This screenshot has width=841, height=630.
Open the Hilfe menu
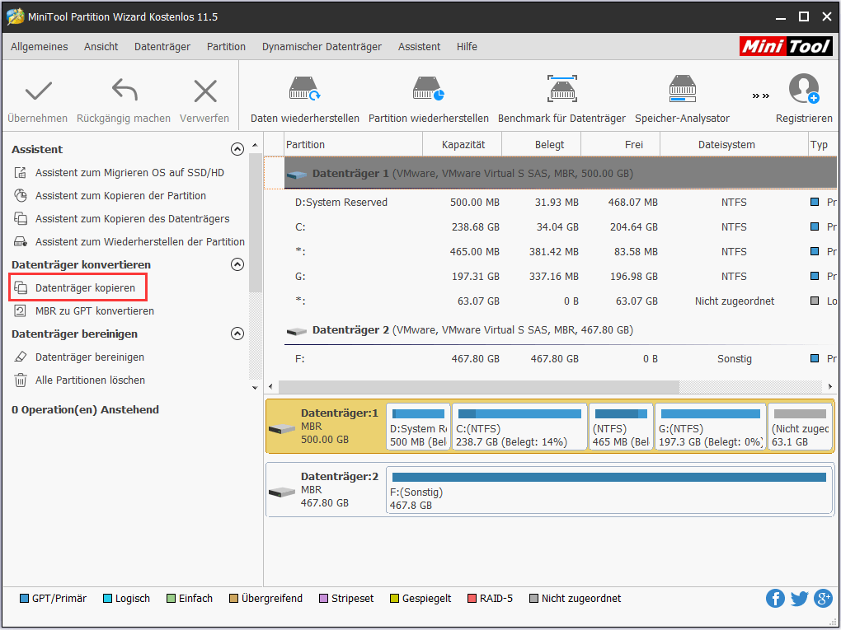(x=467, y=47)
